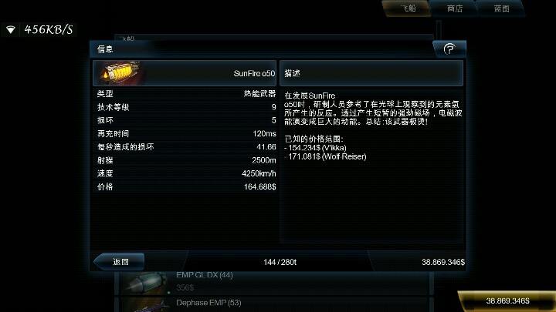Screen dimensions: 556x312
Task: Click the SunFire o50 weapon image
Action: coord(120,73)
